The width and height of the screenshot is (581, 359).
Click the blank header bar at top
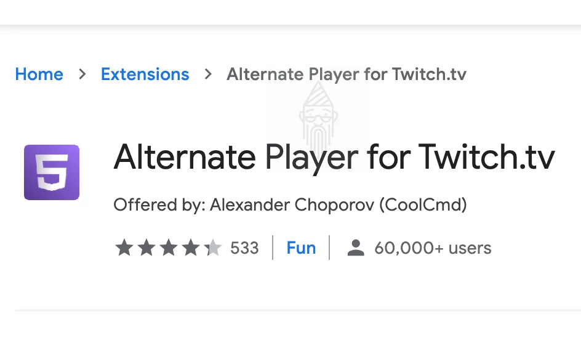coord(290,12)
